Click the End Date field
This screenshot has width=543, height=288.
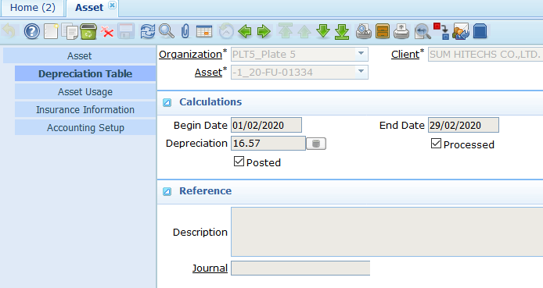click(463, 125)
